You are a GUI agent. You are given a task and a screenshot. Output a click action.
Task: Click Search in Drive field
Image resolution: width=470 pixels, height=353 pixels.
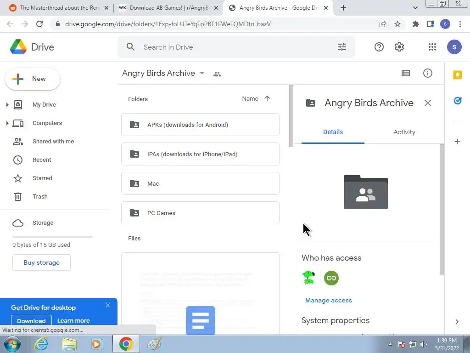[237, 47]
